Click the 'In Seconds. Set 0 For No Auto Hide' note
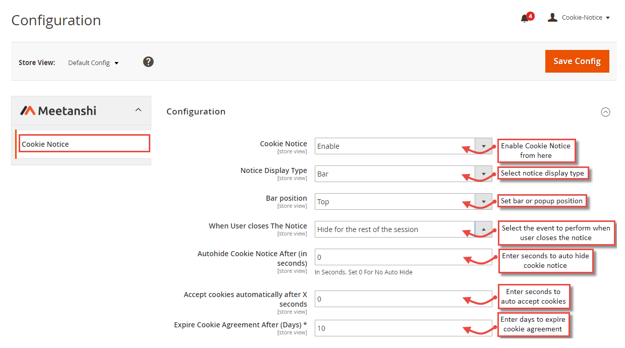 tap(364, 272)
